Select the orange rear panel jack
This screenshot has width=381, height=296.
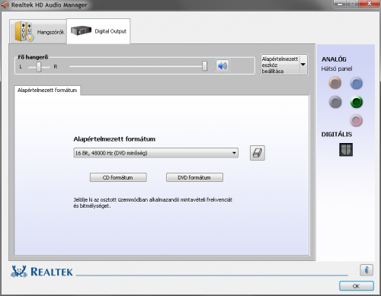pos(335,83)
